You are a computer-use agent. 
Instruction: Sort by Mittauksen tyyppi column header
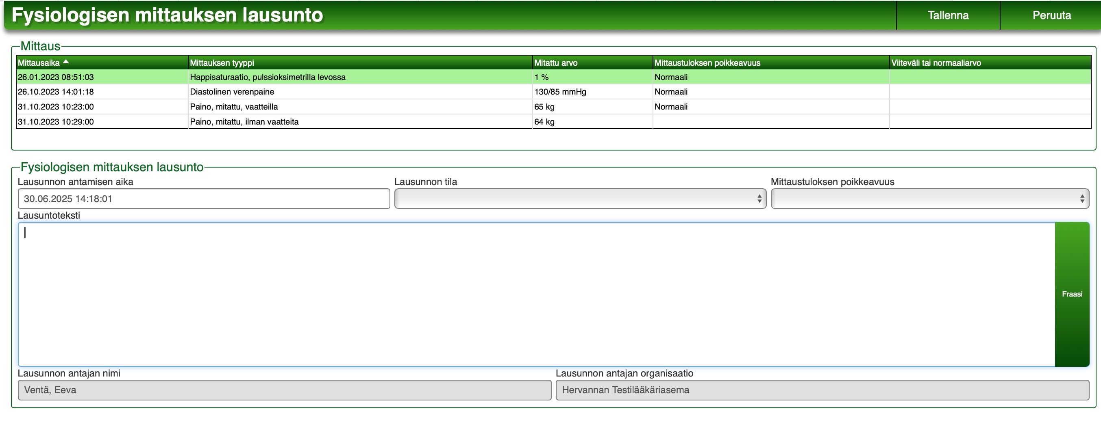[x=222, y=63]
